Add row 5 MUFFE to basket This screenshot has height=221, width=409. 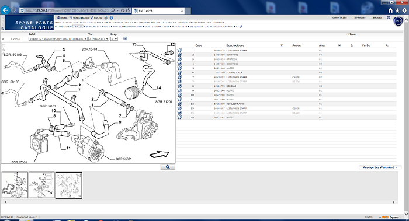(180, 68)
